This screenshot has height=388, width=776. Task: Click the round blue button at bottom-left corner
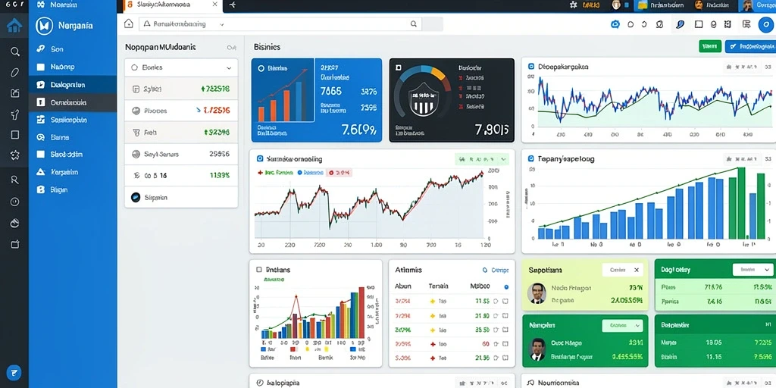(14, 372)
